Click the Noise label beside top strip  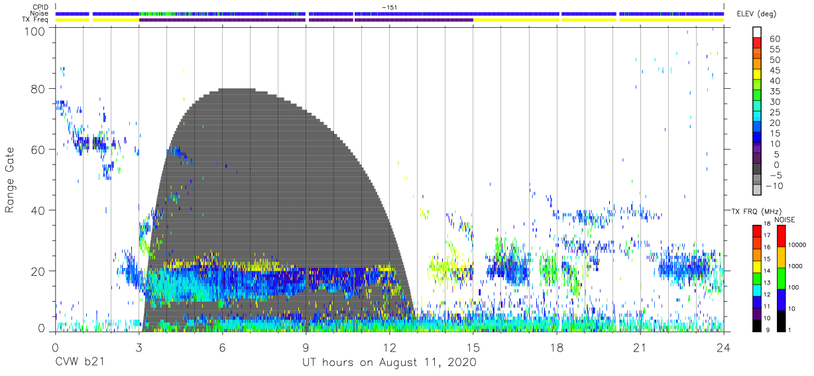(x=40, y=13)
